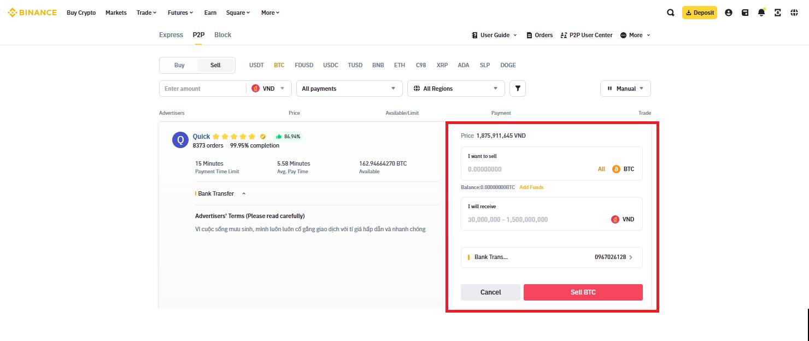This screenshot has height=341, width=809.
Task: Select the USDT coin tab
Action: pyautogui.click(x=256, y=65)
